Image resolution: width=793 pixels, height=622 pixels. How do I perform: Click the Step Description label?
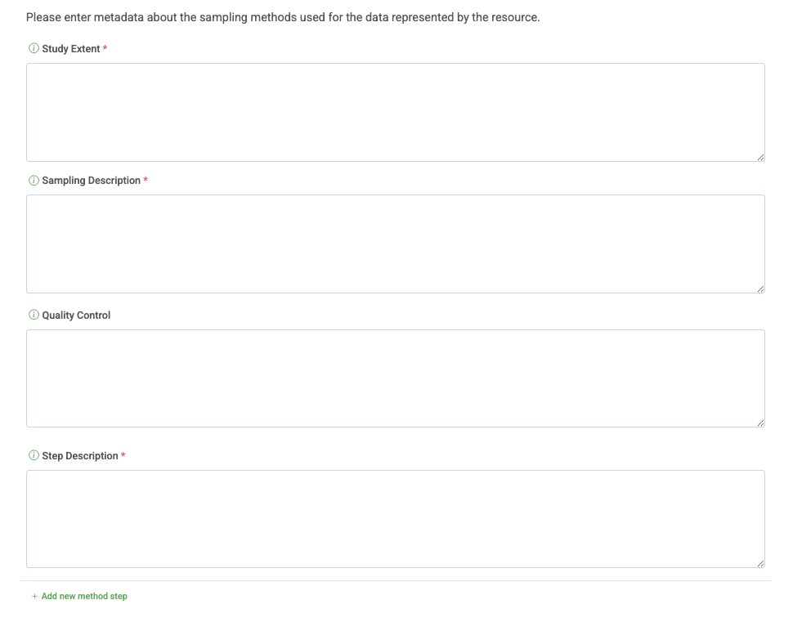pos(79,455)
